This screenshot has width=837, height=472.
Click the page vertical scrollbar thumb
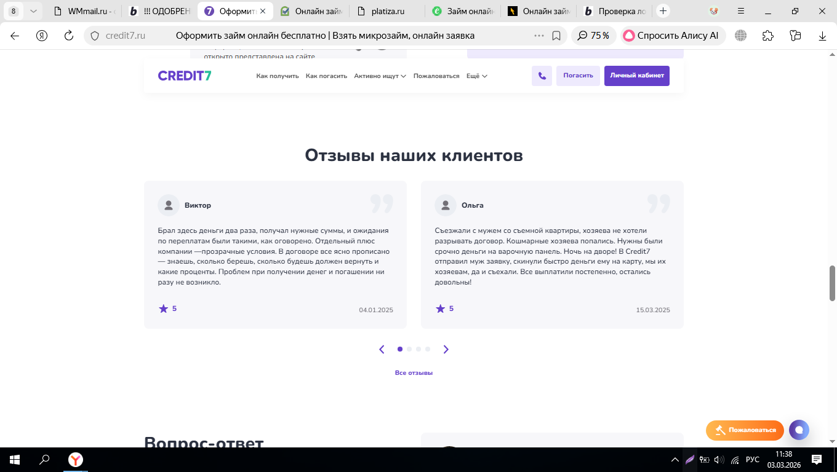(x=833, y=283)
